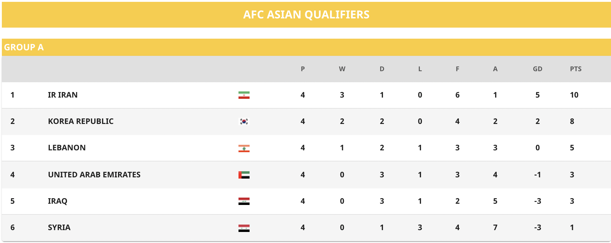Click the Lebanon flag icon
611x243 pixels.
(244, 148)
